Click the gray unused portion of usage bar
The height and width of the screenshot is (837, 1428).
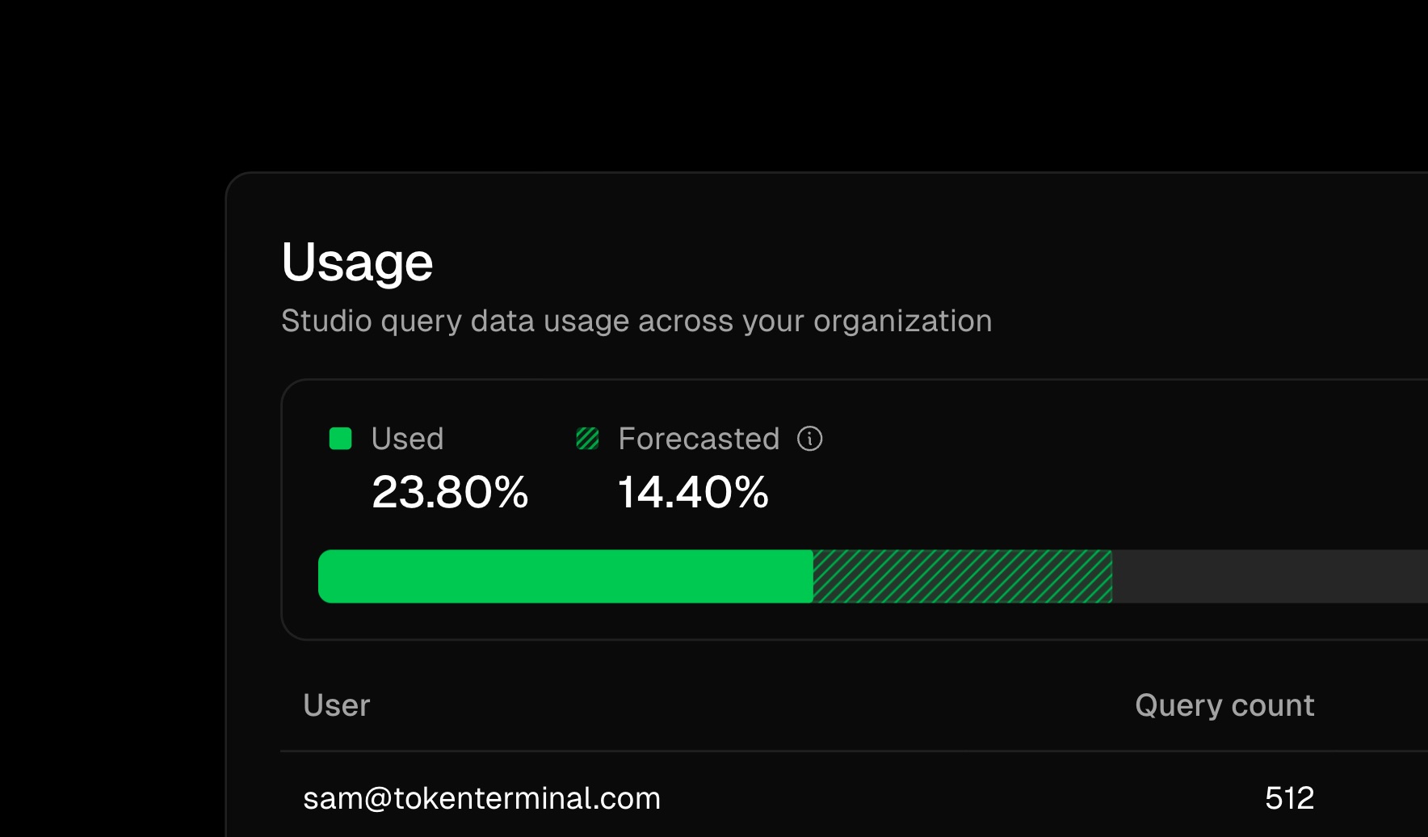click(1268, 576)
